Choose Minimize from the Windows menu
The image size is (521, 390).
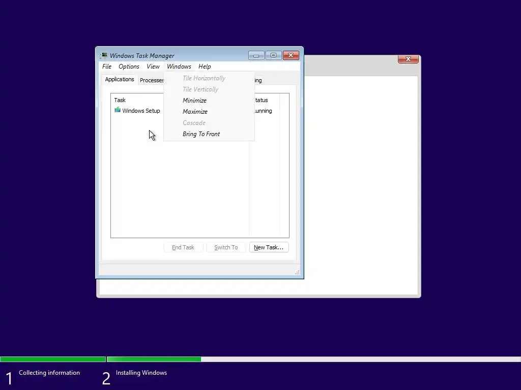click(209, 101)
